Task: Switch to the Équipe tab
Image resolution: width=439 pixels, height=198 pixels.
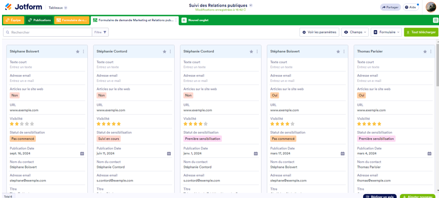Action: [14, 20]
